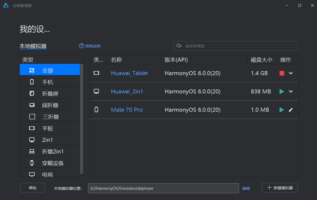Click the phone type icon in Mate 70 Pro row
Image resolution: width=317 pixels, height=200 pixels.
pyautogui.click(x=96, y=110)
